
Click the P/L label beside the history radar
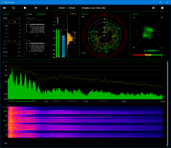(x=83, y=17)
